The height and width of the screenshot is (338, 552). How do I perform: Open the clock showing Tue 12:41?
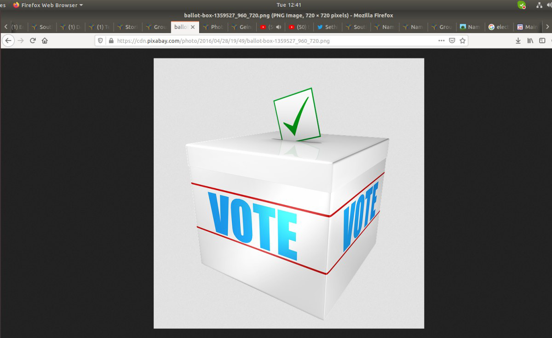[289, 5]
